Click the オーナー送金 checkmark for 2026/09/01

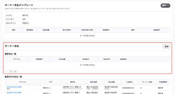(x=141, y=88)
